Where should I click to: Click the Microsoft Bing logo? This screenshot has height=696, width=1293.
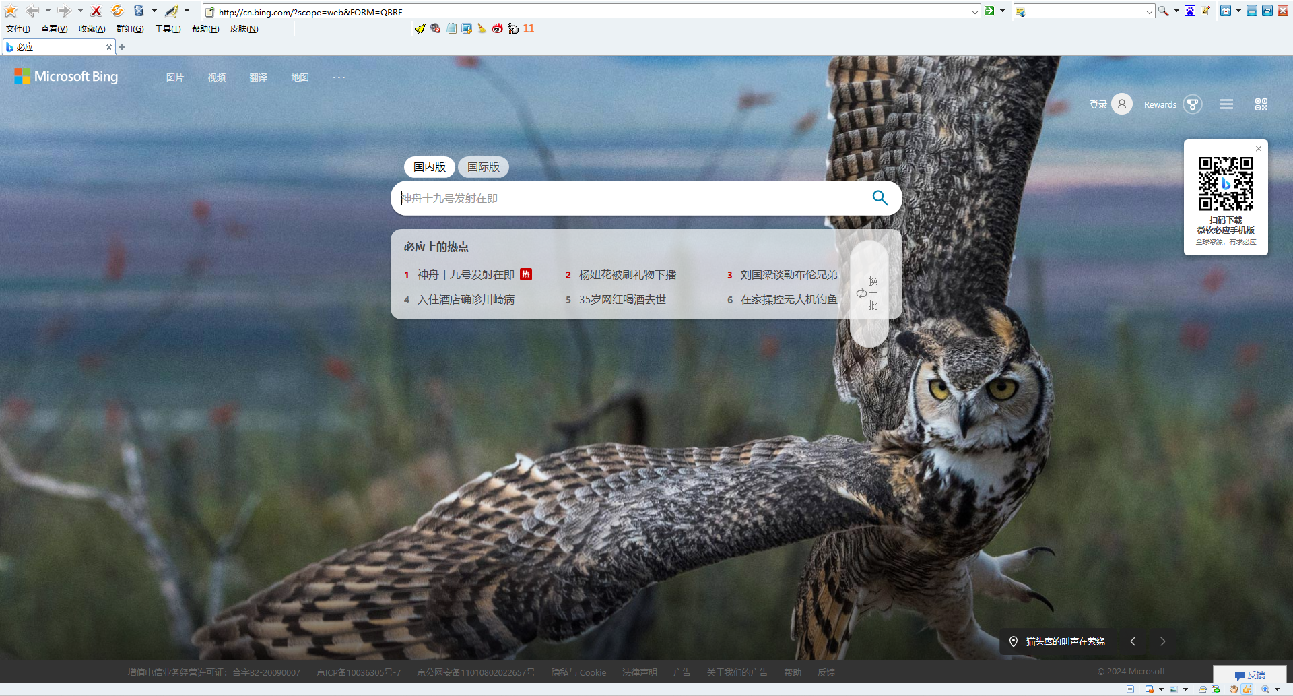(x=66, y=77)
